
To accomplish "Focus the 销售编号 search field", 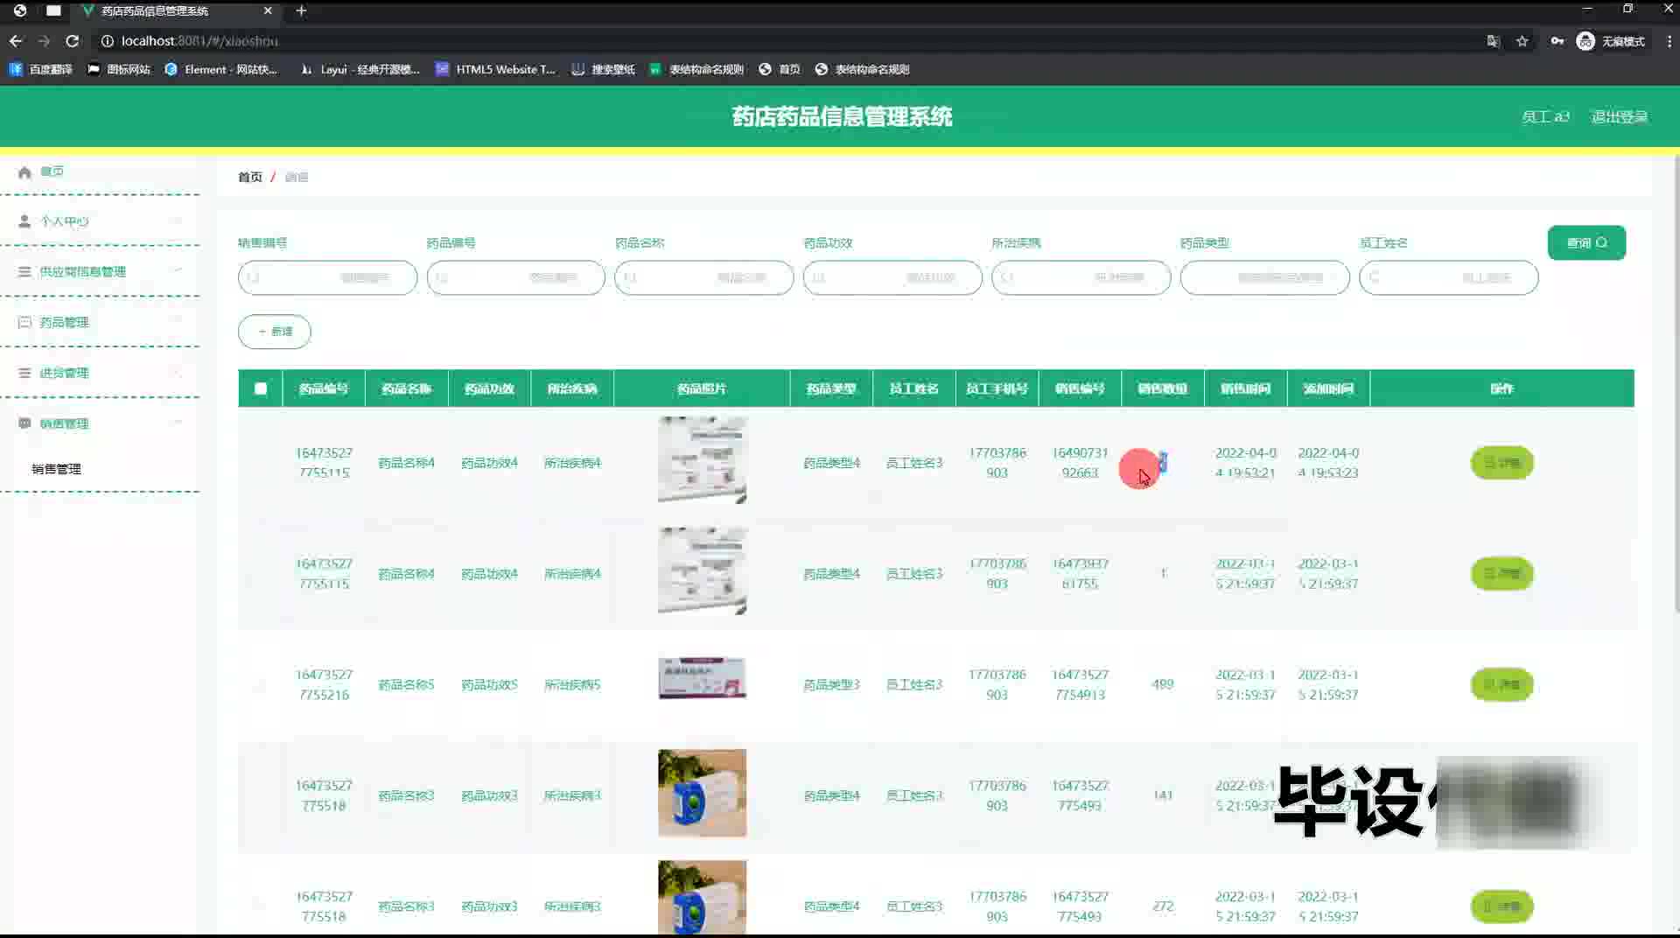I will click(x=327, y=277).
